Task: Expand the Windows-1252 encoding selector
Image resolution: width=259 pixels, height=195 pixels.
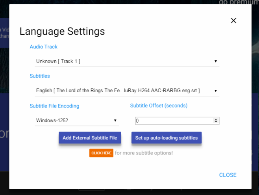Action: tap(77, 121)
